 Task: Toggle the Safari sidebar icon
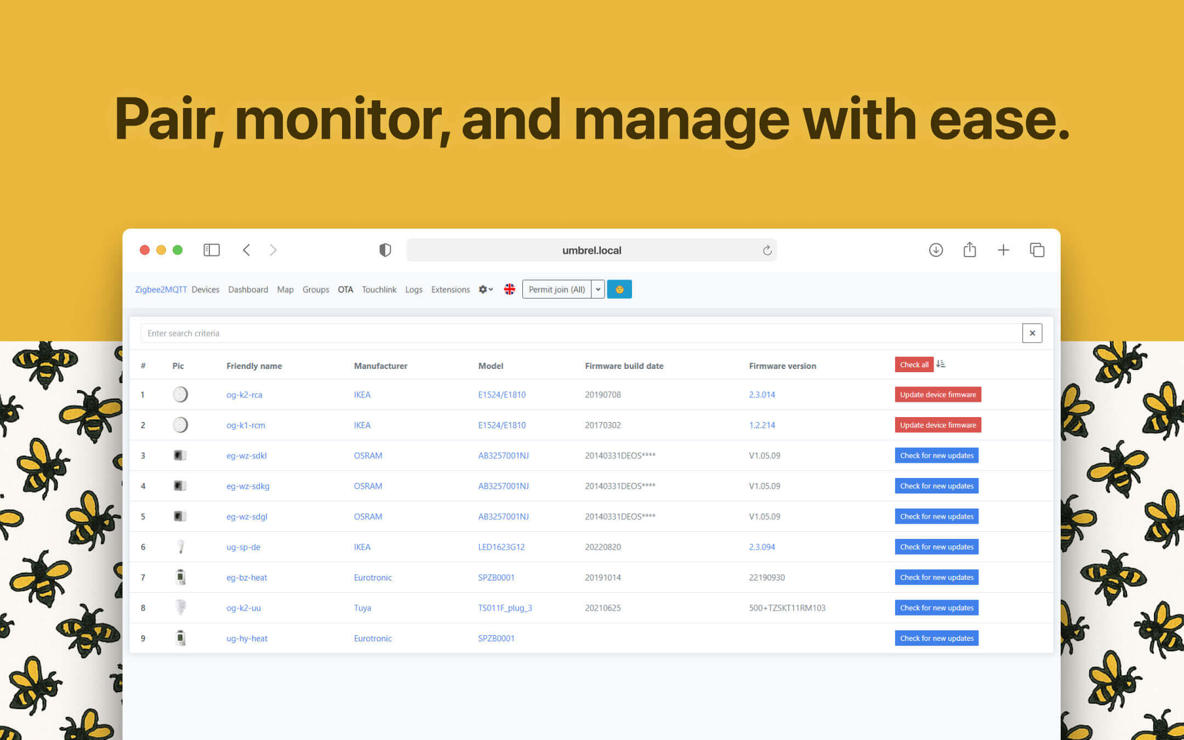212,250
